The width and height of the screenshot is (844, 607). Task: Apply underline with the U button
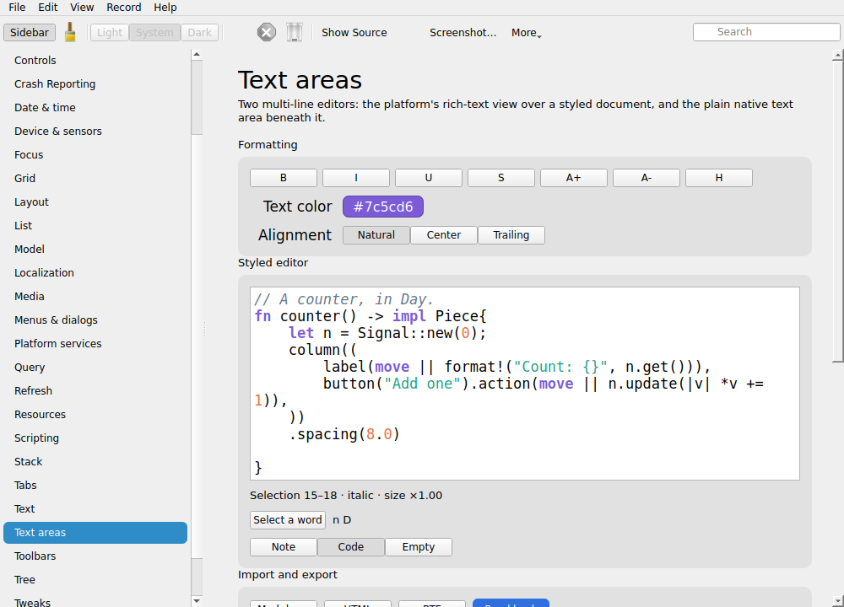(429, 178)
